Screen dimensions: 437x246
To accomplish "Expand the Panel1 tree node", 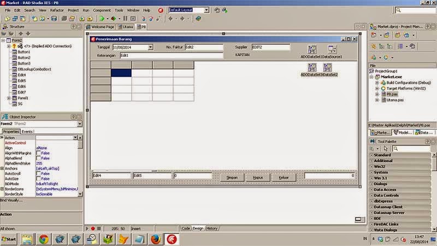I will click(x=9, y=98).
